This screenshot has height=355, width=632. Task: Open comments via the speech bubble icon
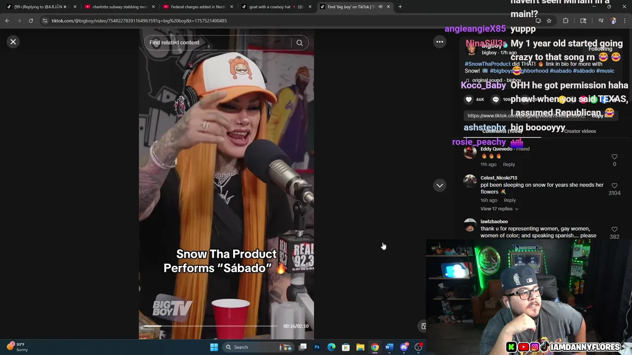coord(495,100)
